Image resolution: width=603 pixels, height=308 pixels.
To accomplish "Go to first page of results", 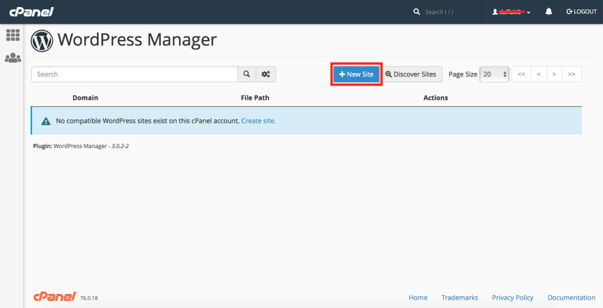I will [x=522, y=74].
